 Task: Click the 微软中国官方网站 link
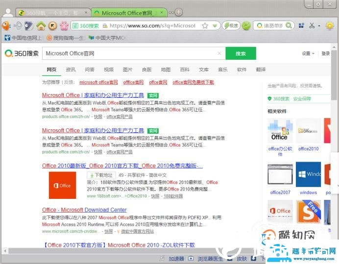pos(137,232)
